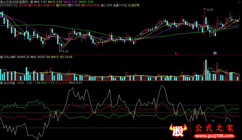Open the main chart indicator dropdown arrow

tap(32, 2)
